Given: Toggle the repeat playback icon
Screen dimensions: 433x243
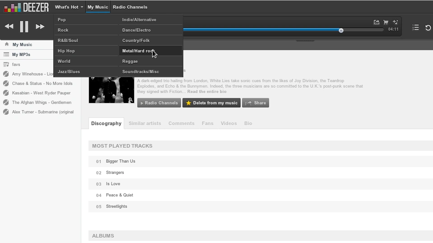Looking at the screenshot, I should (x=428, y=28).
